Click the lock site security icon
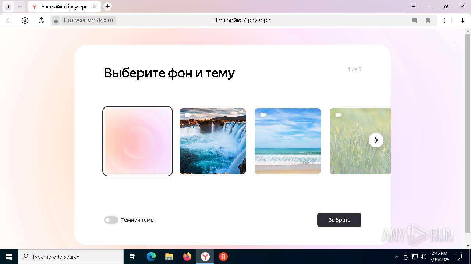The height and width of the screenshot is (264, 471). [56, 21]
